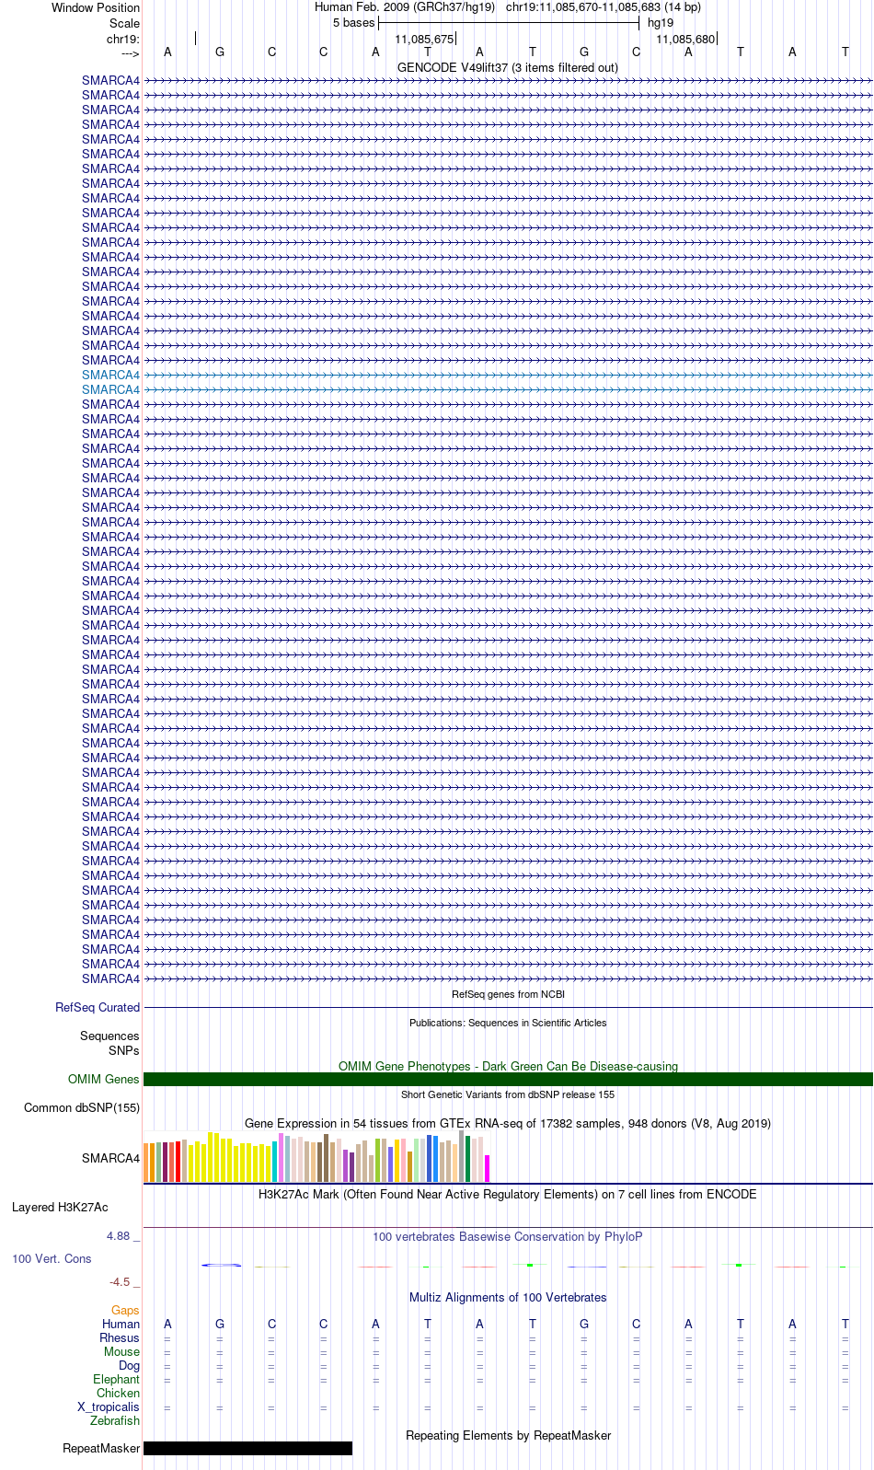
Task: Click the ---> strand direction arrow label
Action: (x=130, y=53)
